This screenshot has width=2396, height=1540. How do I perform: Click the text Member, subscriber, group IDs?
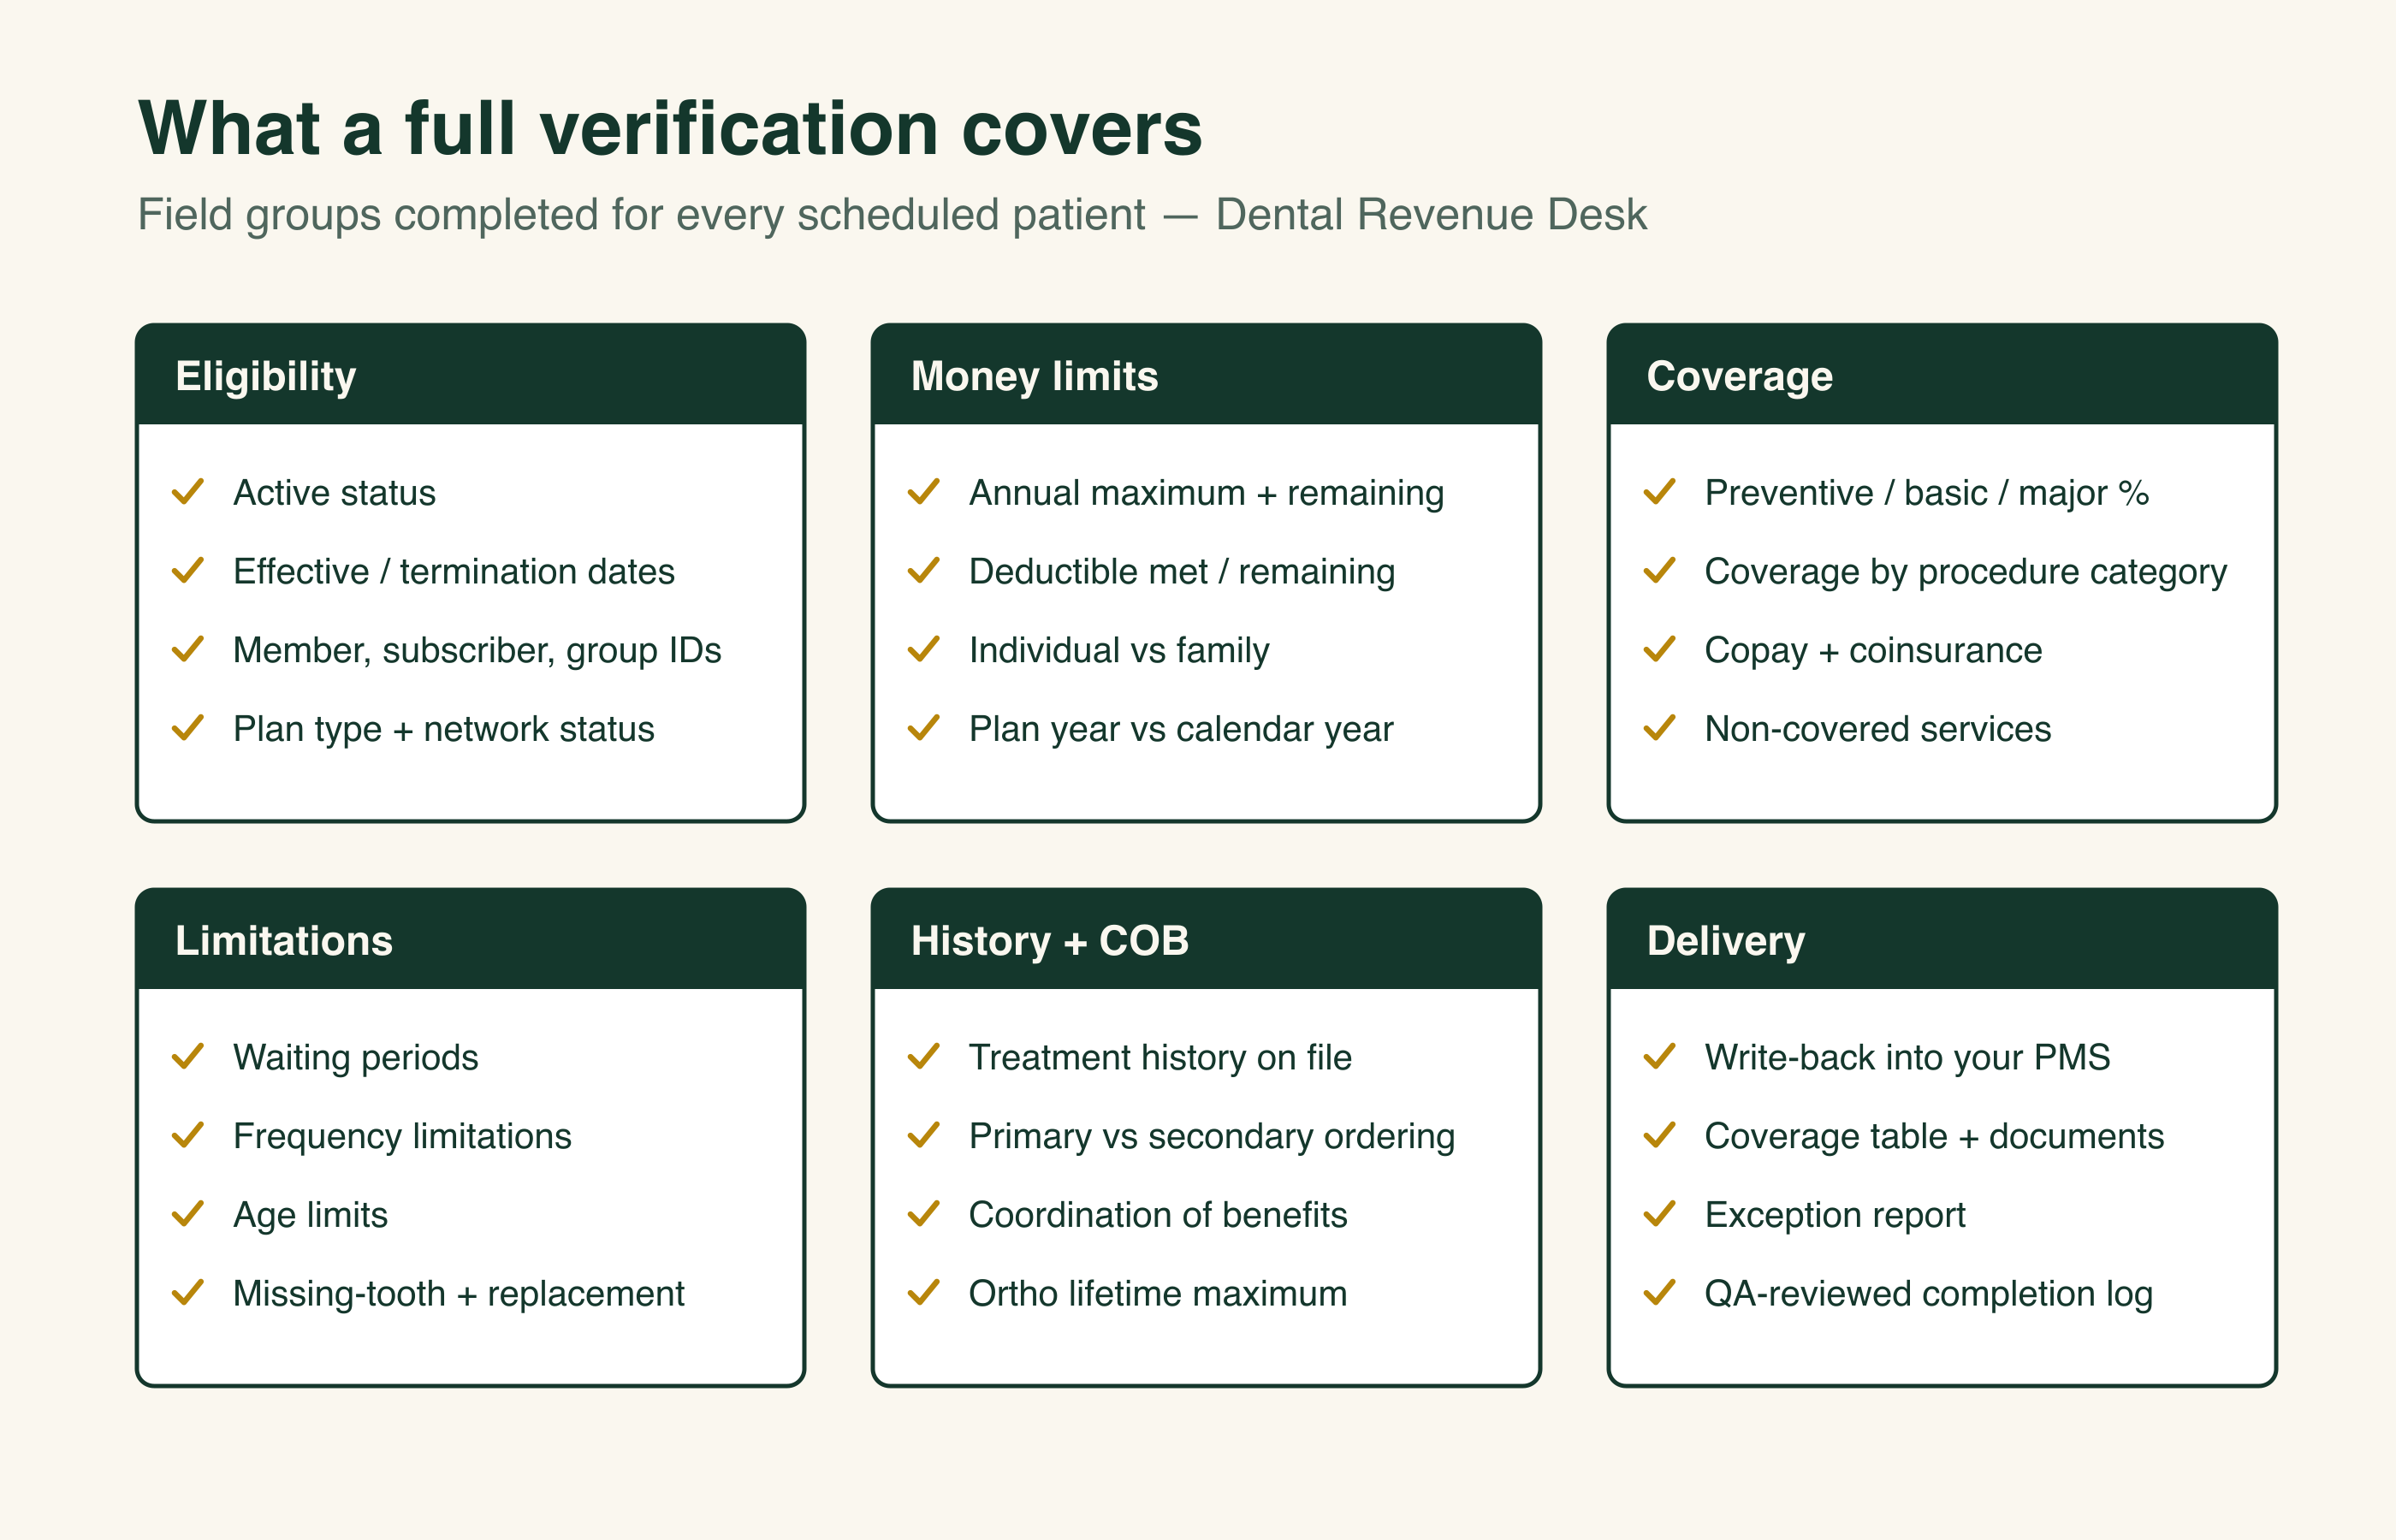[477, 651]
